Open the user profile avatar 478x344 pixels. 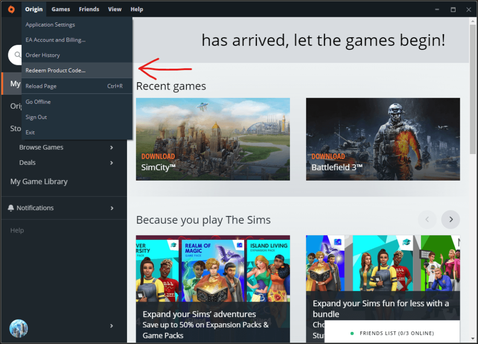(19, 329)
